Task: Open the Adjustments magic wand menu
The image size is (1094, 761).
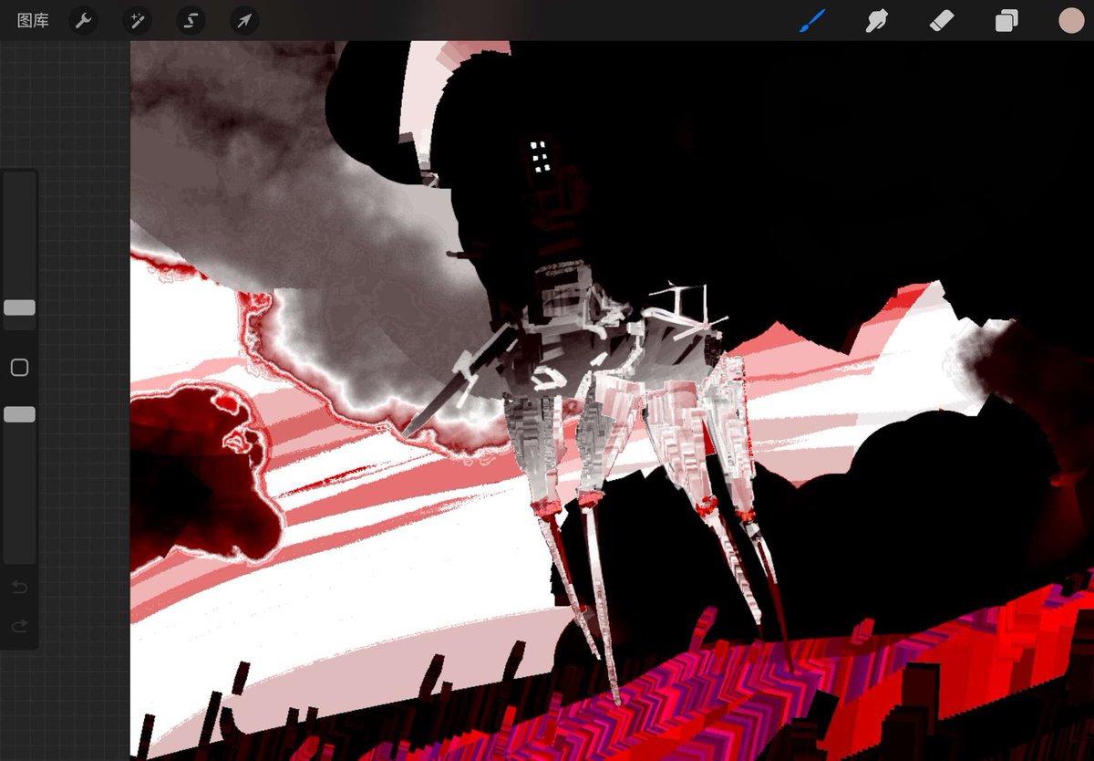Action: [137, 20]
